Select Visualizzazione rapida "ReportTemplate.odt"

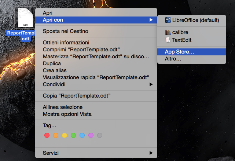[96, 77]
